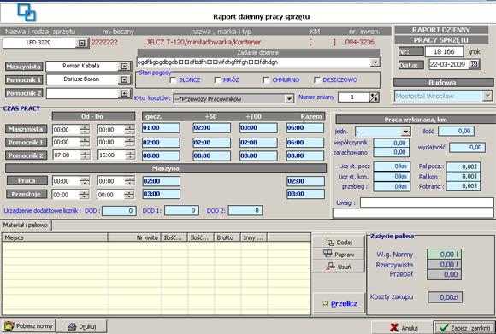Click Popraw to edit material entry

pyautogui.click(x=339, y=255)
